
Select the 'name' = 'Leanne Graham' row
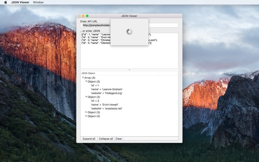pos(129,89)
